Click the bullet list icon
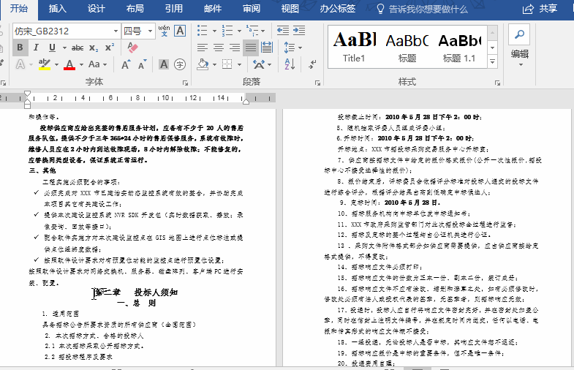This screenshot has height=370, width=574. 202,31
